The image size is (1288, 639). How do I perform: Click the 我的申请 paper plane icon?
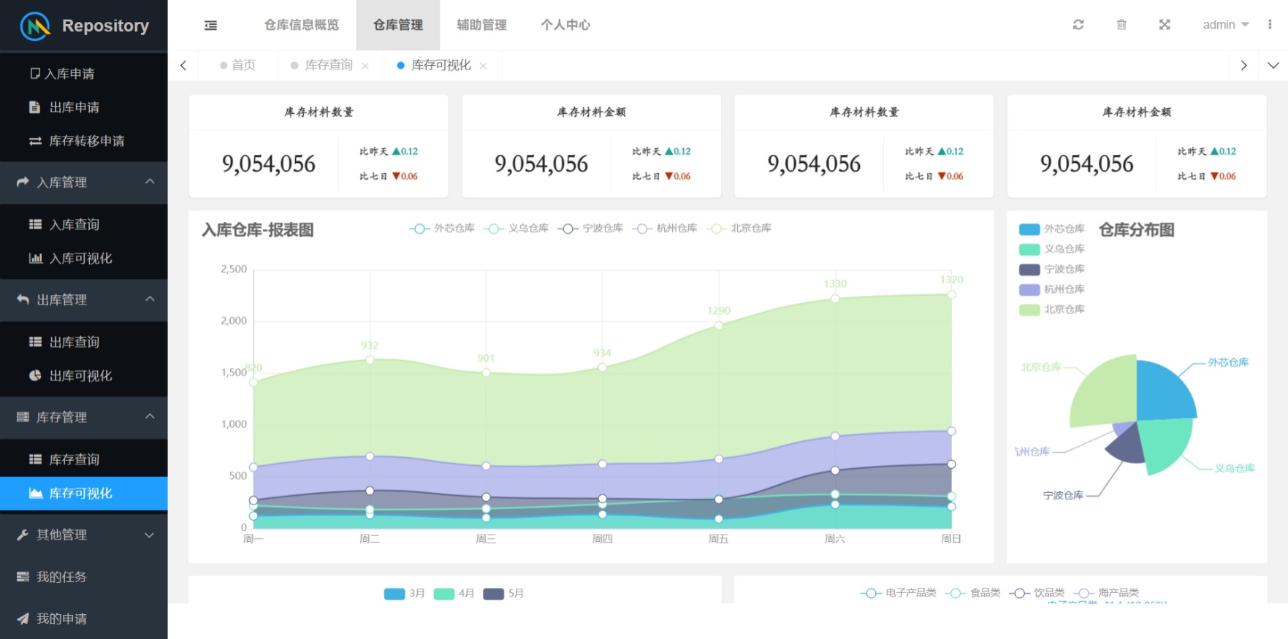[x=23, y=619]
